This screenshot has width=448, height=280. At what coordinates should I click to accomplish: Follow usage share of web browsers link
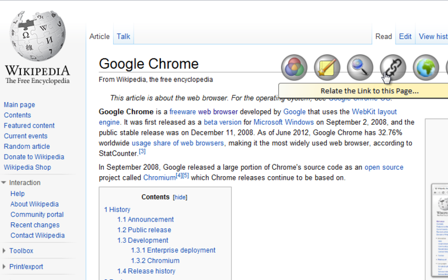click(178, 143)
